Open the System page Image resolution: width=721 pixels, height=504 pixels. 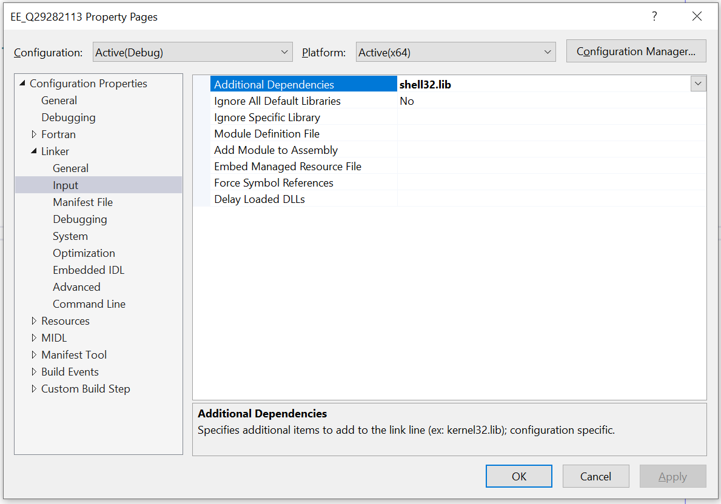point(70,236)
